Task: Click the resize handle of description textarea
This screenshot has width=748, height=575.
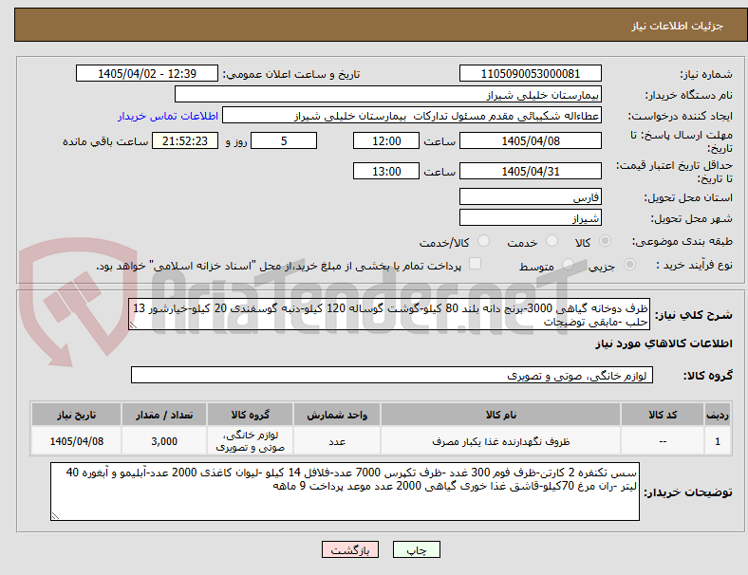Action: [133, 325]
